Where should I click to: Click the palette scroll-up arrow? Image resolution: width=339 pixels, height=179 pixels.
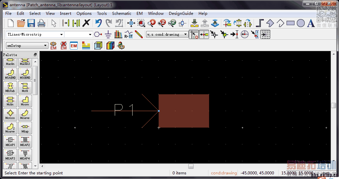pyautogui.click(x=36, y=62)
